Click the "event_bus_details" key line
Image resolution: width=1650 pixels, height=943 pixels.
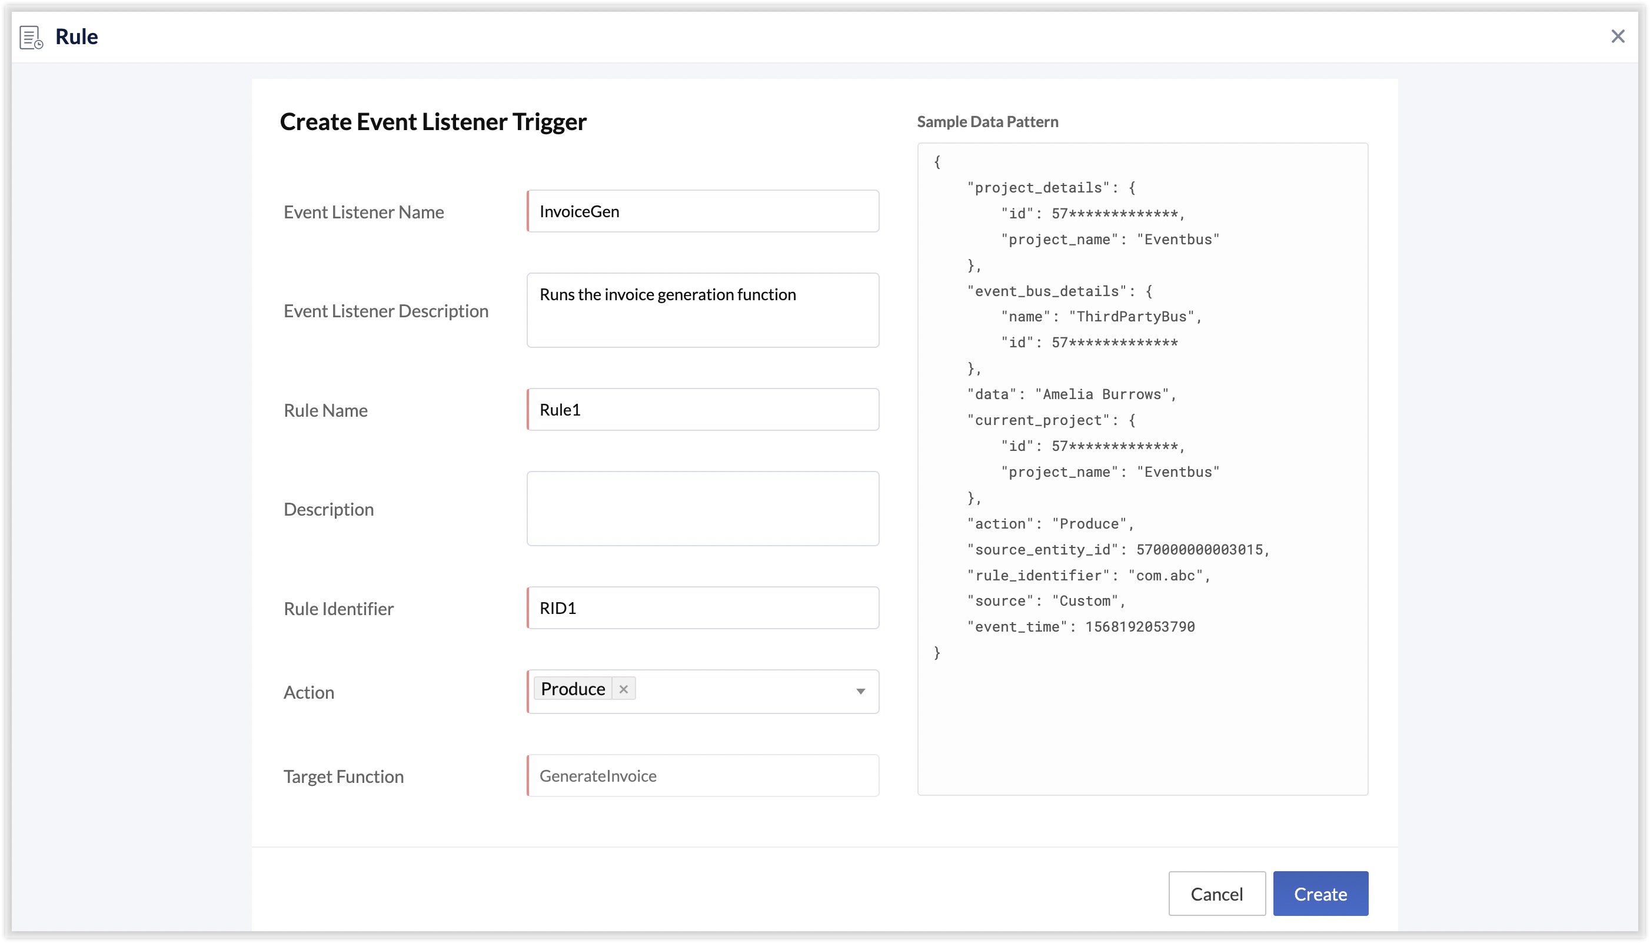pos(1059,291)
